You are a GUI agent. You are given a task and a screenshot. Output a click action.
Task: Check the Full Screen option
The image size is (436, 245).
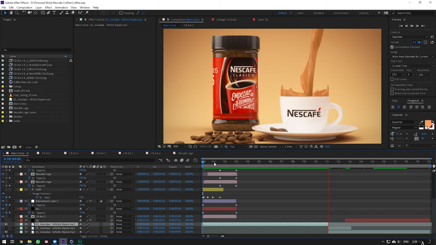pos(392,79)
